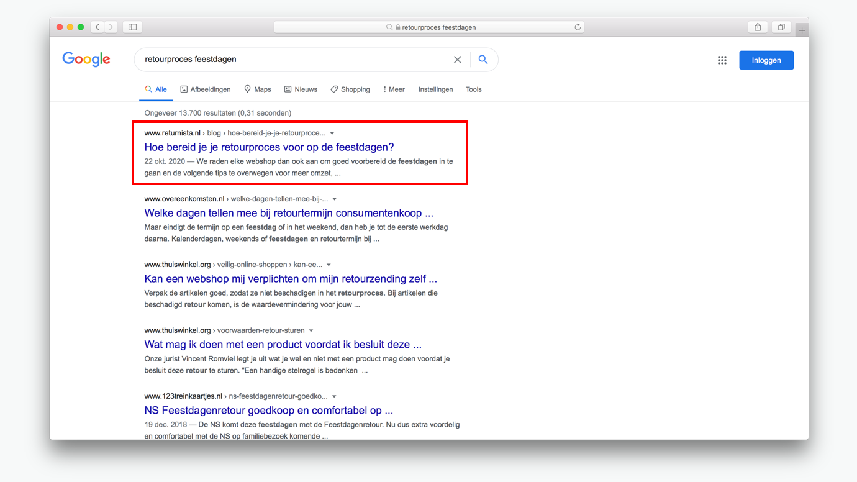Open Instellingen in search bar
Viewport: 857px width, 482px height.
click(x=435, y=89)
